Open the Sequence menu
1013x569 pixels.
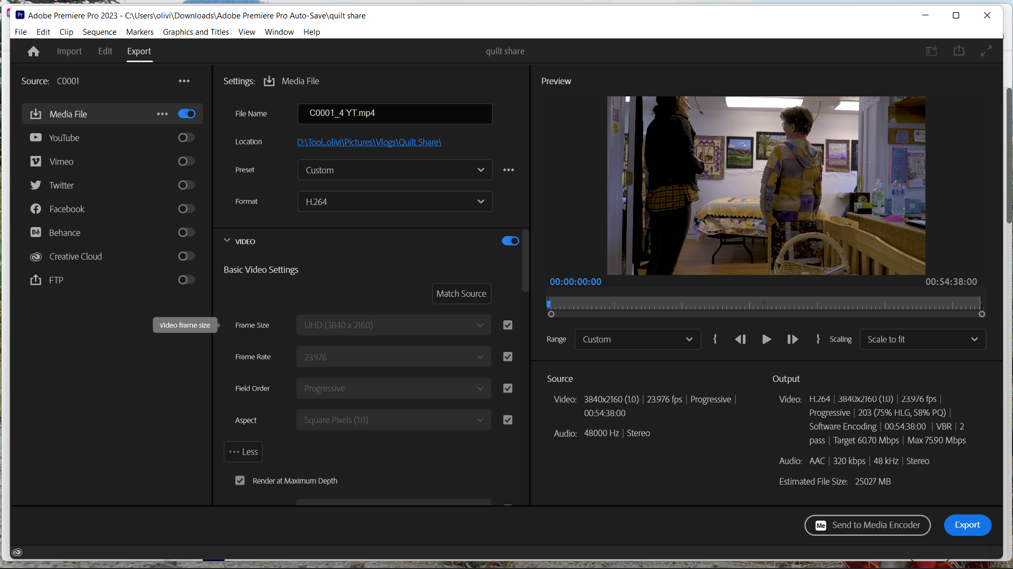pyautogui.click(x=99, y=32)
